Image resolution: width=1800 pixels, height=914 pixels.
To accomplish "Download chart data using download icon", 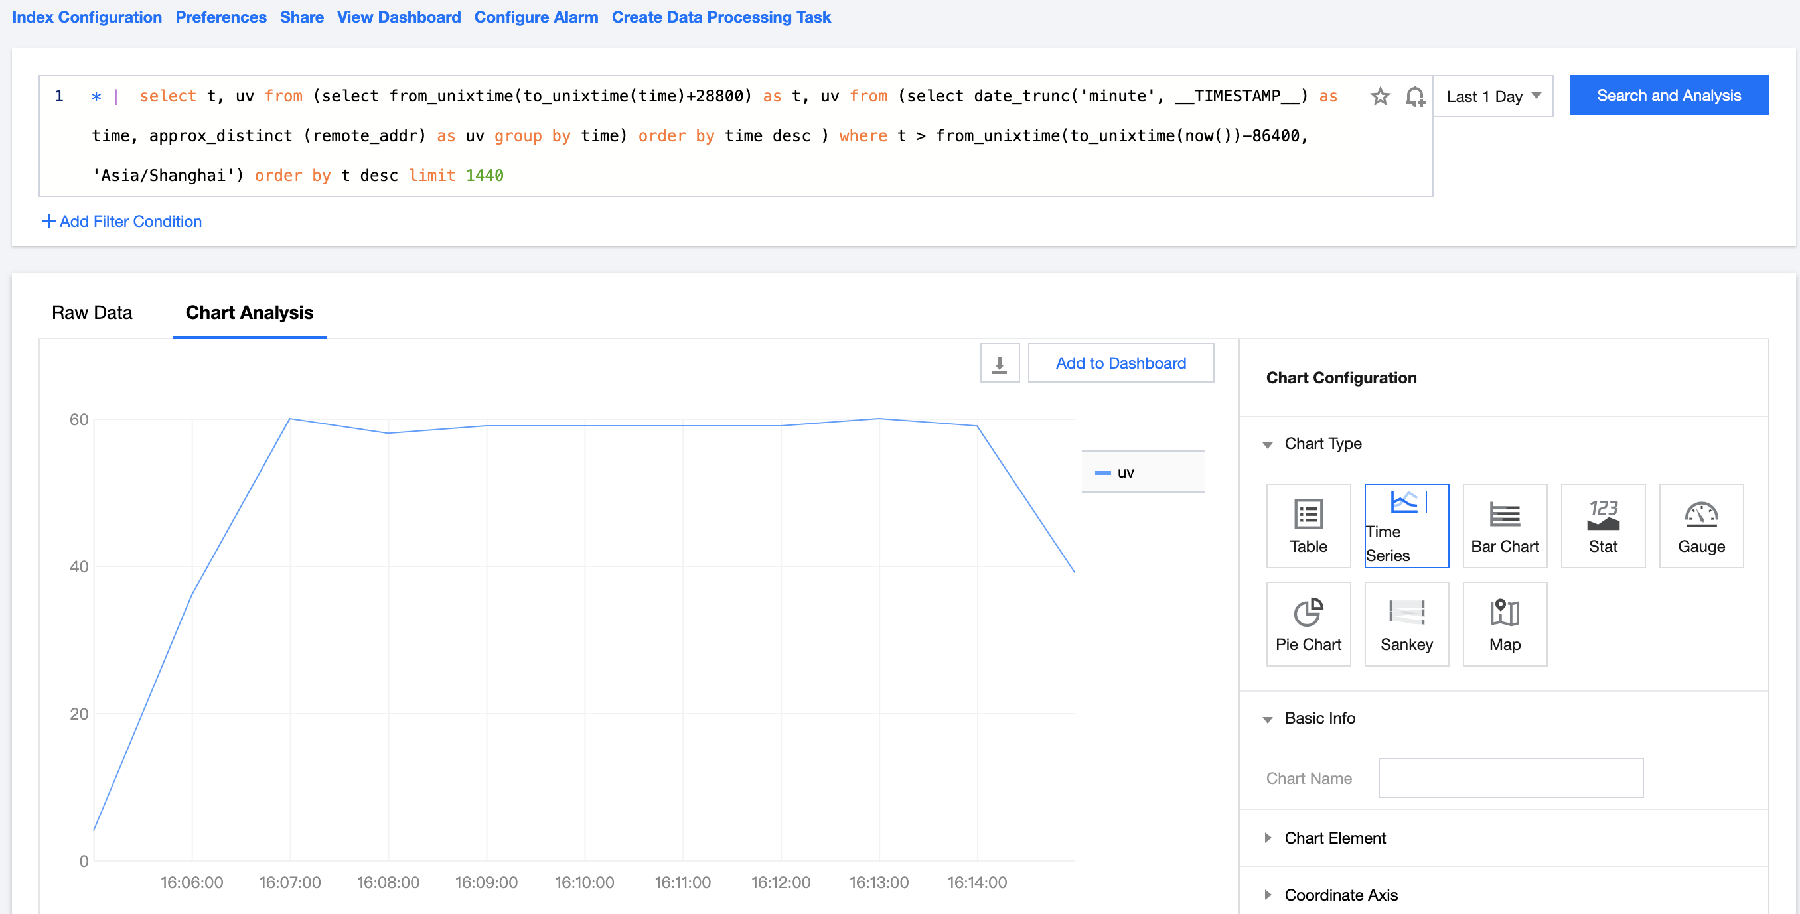I will tap(999, 363).
